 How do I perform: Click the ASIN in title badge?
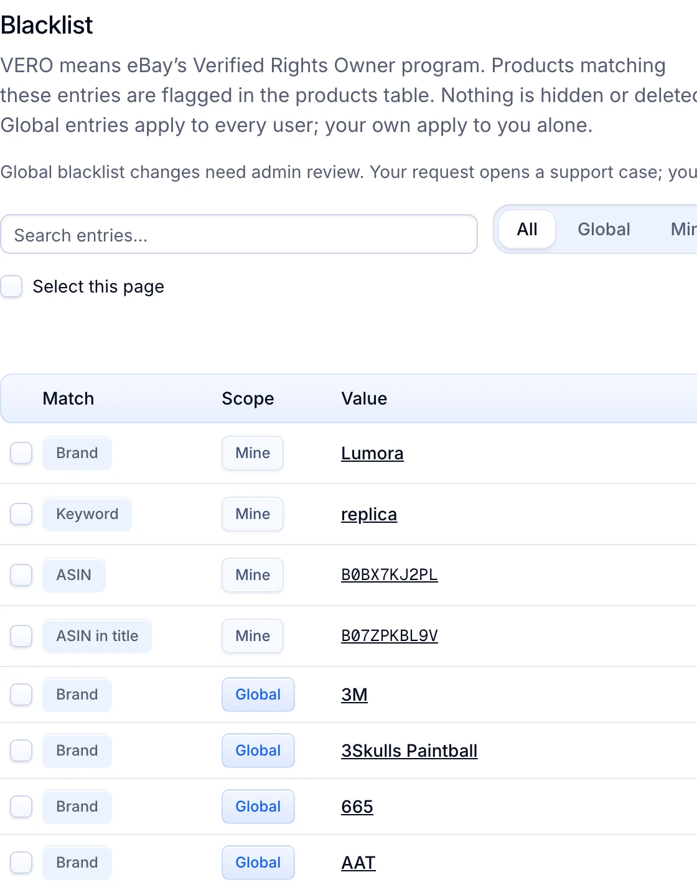coord(97,636)
